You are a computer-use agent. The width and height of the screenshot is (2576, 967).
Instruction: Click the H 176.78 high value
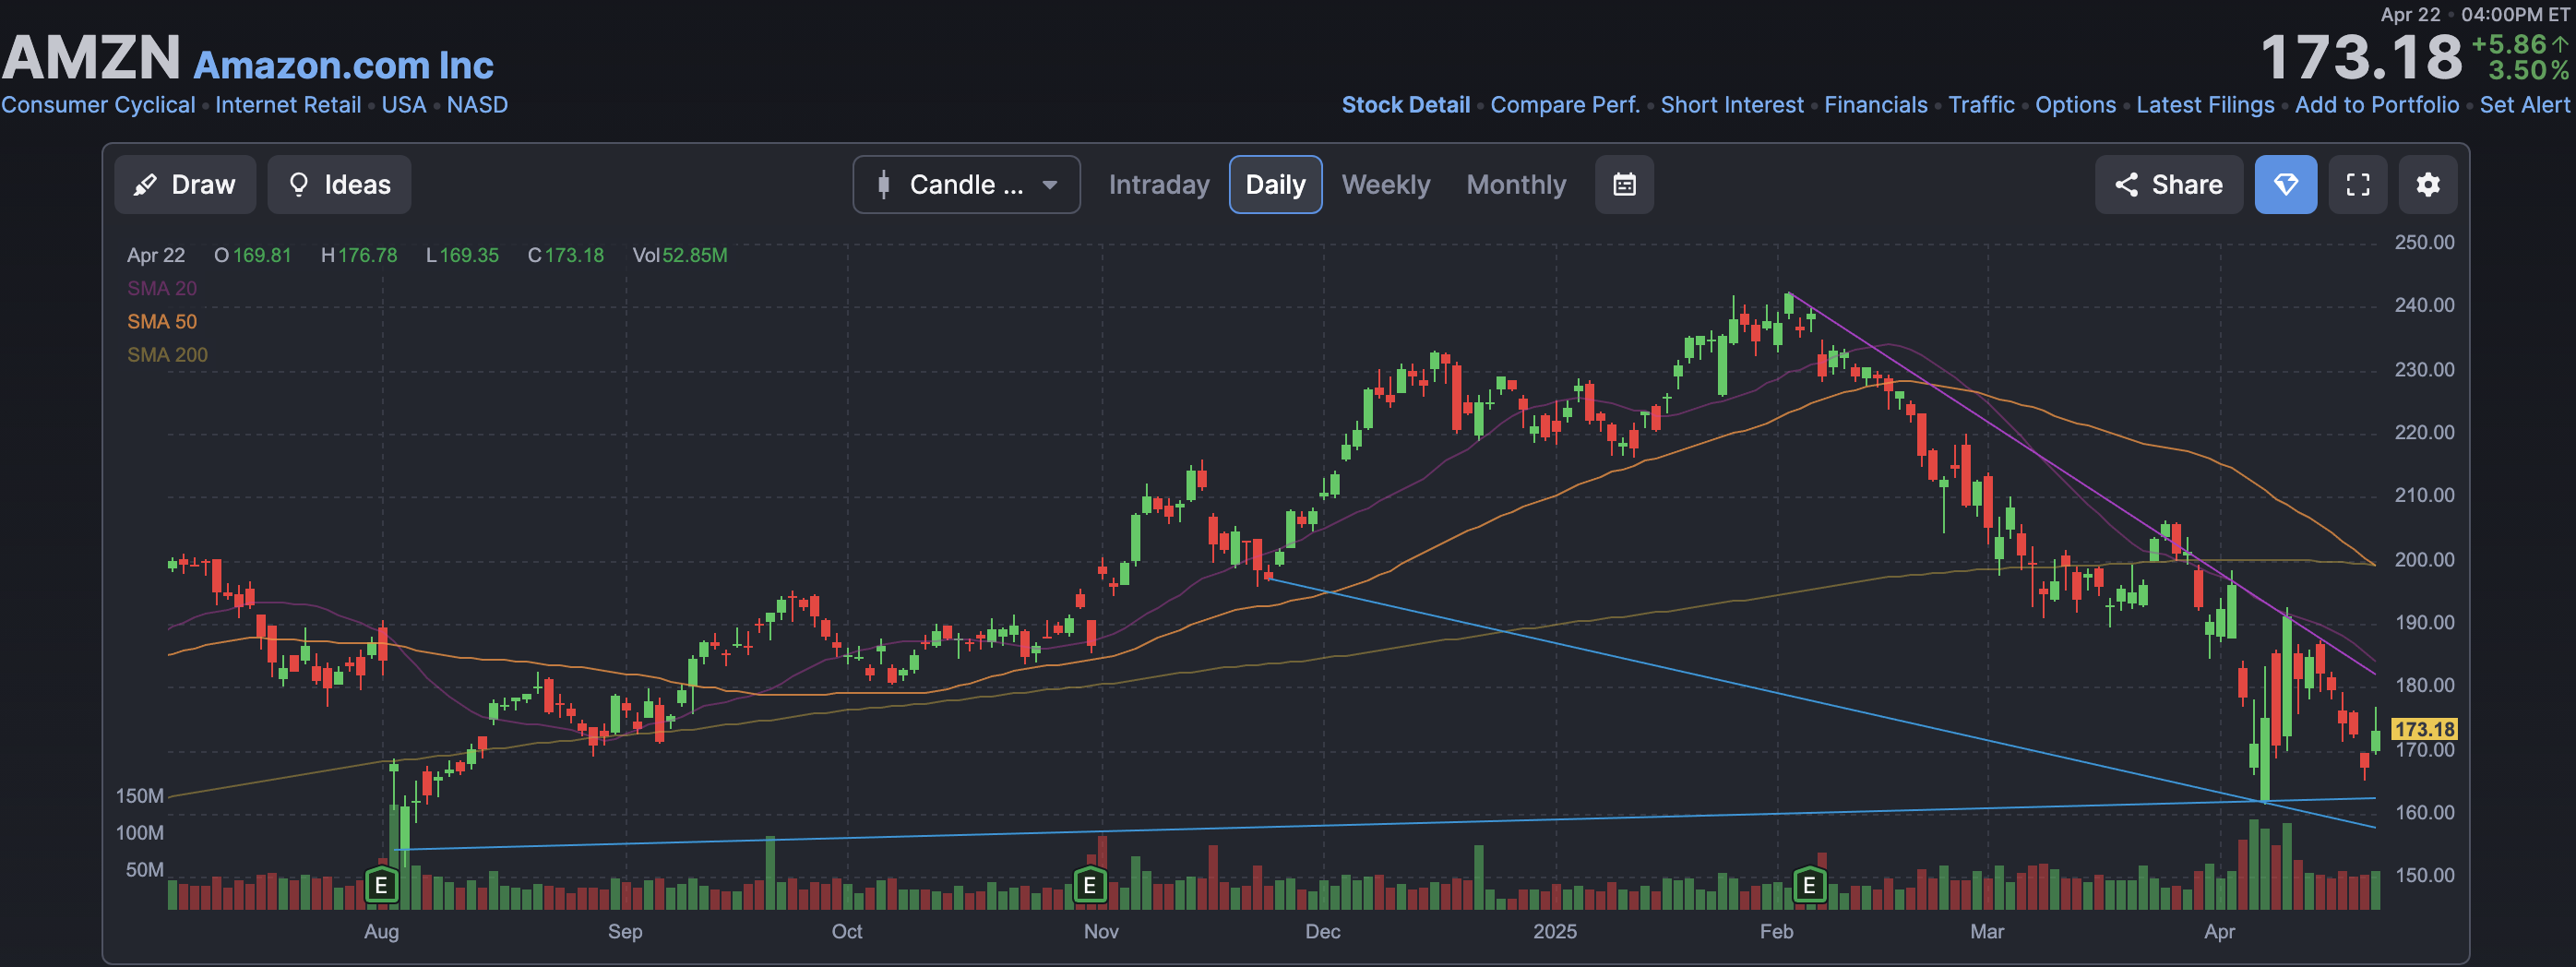pos(359,255)
